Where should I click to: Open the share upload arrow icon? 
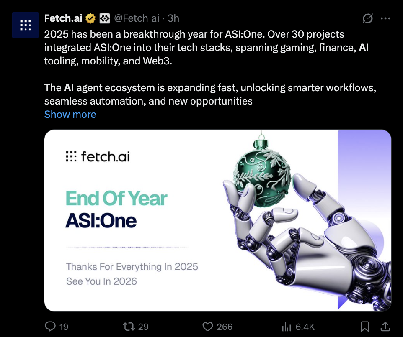point(385,327)
